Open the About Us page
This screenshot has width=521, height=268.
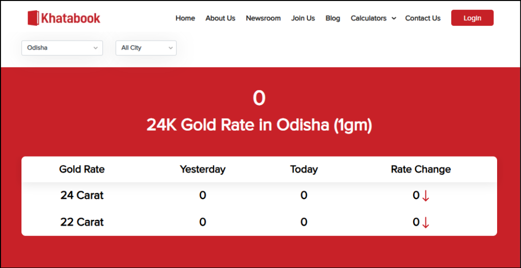click(220, 18)
